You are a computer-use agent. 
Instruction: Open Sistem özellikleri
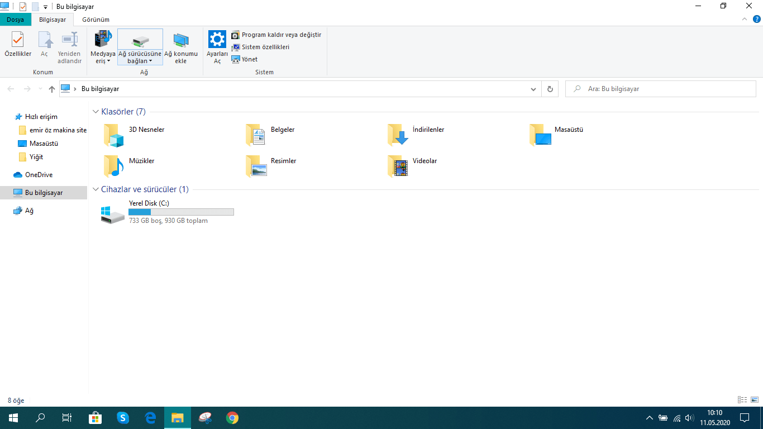[x=260, y=47]
